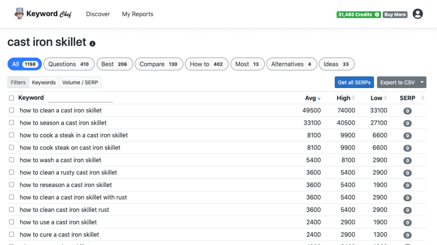Screen dimensions: 437x245
Task: Click the low value 1300
Action: coord(380,235)
